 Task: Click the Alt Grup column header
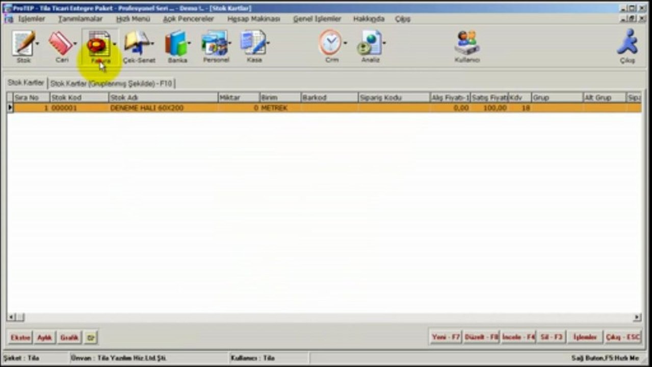pos(605,97)
